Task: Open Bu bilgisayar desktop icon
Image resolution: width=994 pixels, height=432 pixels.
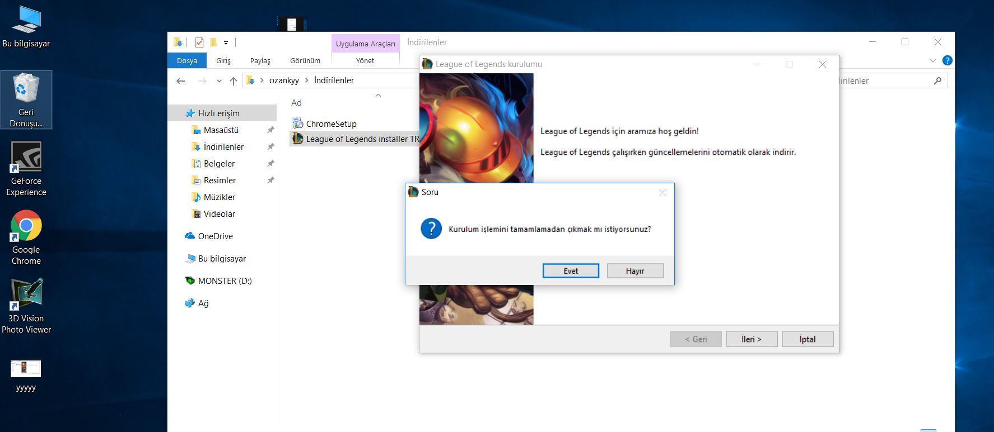Action: coord(26,27)
